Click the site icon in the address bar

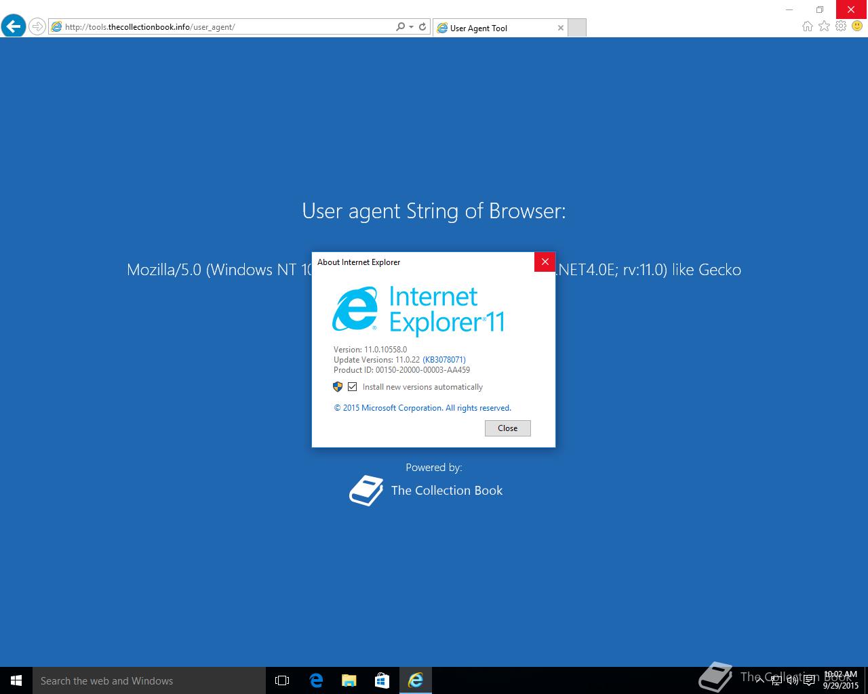tap(57, 27)
